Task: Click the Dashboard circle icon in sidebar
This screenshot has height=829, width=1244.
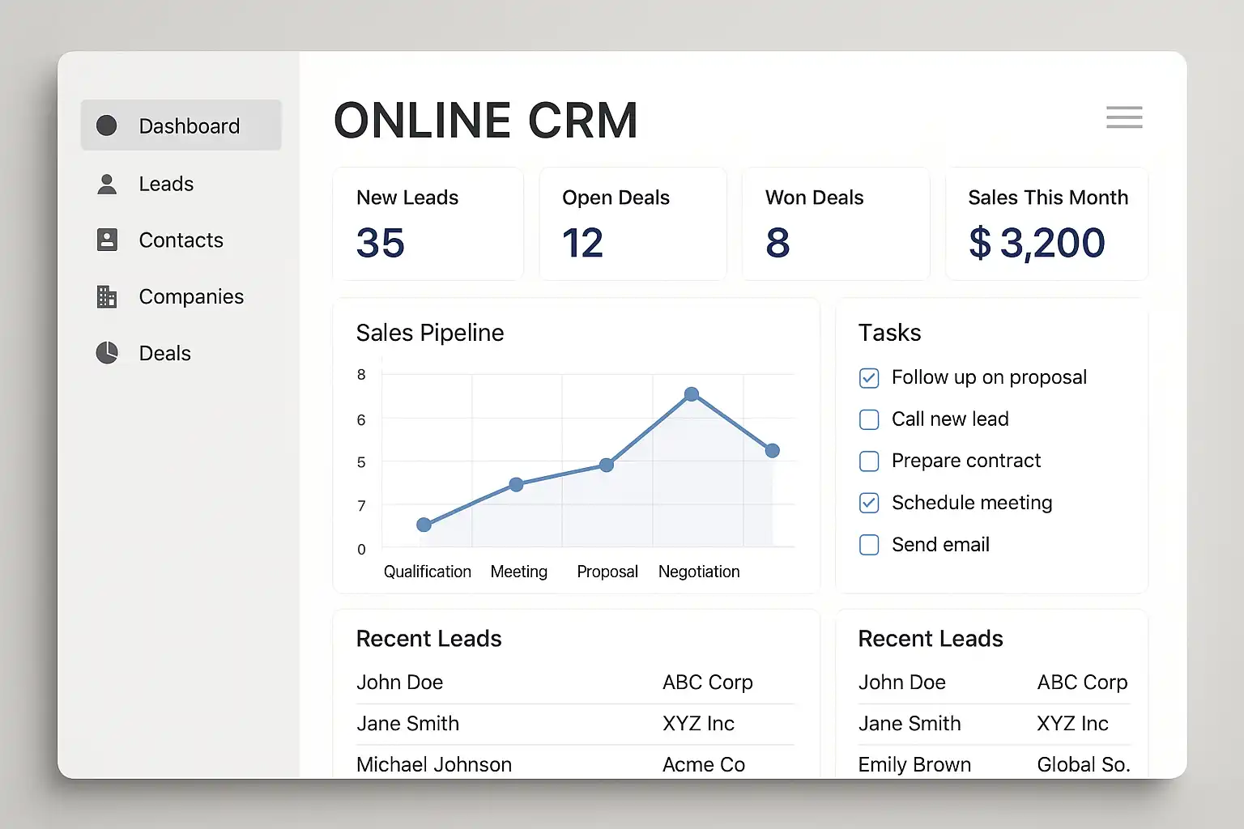Action: tap(107, 125)
